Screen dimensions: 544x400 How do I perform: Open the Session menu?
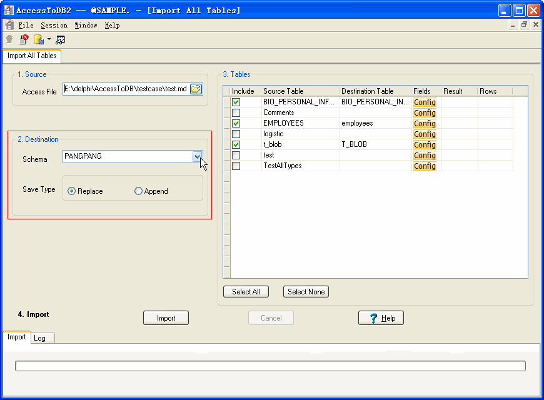tap(54, 26)
